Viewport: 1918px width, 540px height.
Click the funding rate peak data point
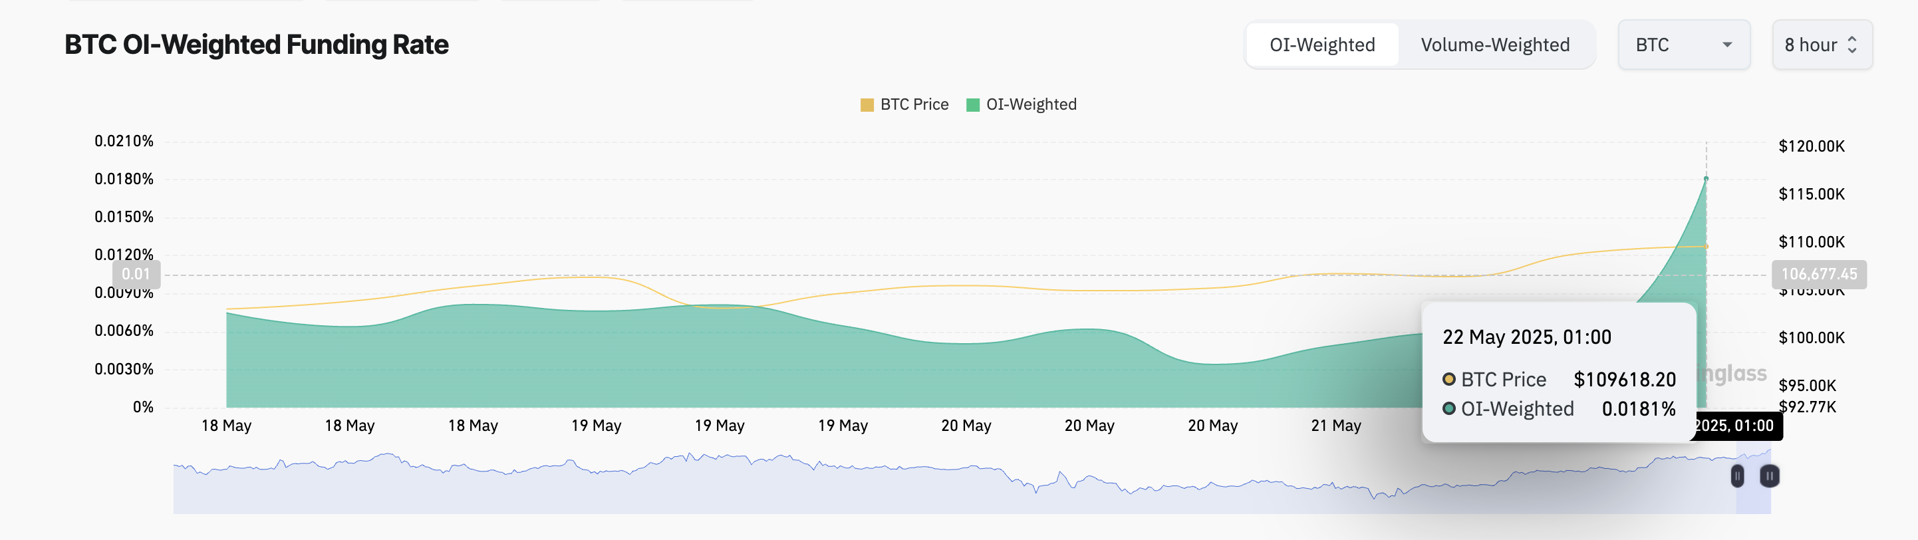pyautogui.click(x=1706, y=179)
